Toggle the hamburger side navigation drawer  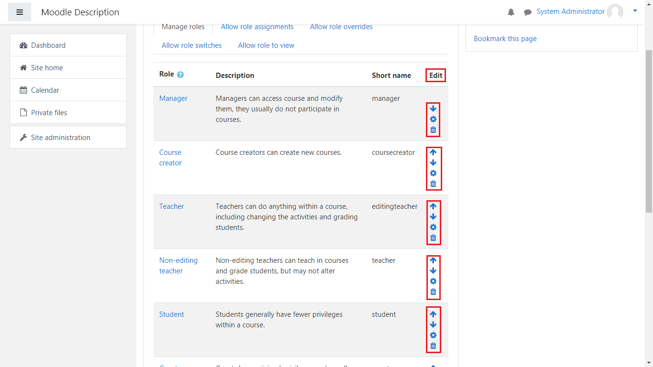[x=20, y=12]
